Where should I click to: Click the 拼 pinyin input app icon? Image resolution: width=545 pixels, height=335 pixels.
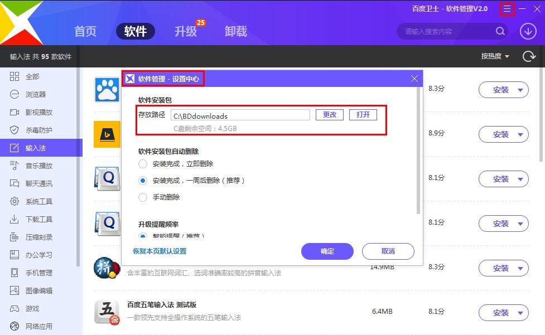107,268
